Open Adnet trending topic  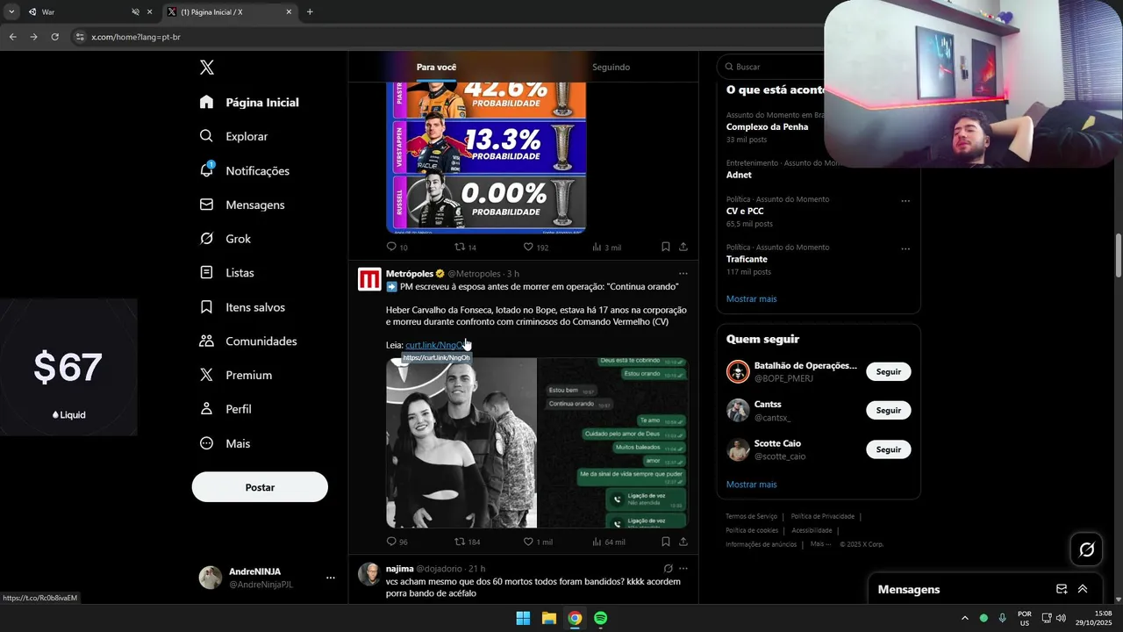point(739,175)
